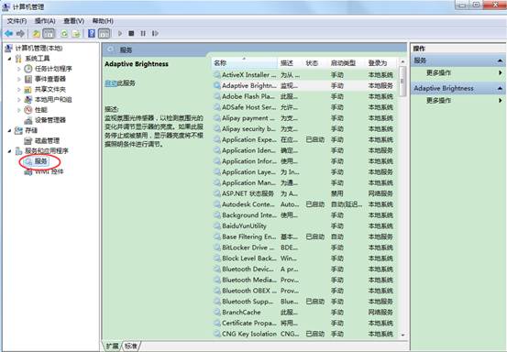Click the Help question mark toolbar icon
This screenshot has width=507, height=352.
[92, 33]
